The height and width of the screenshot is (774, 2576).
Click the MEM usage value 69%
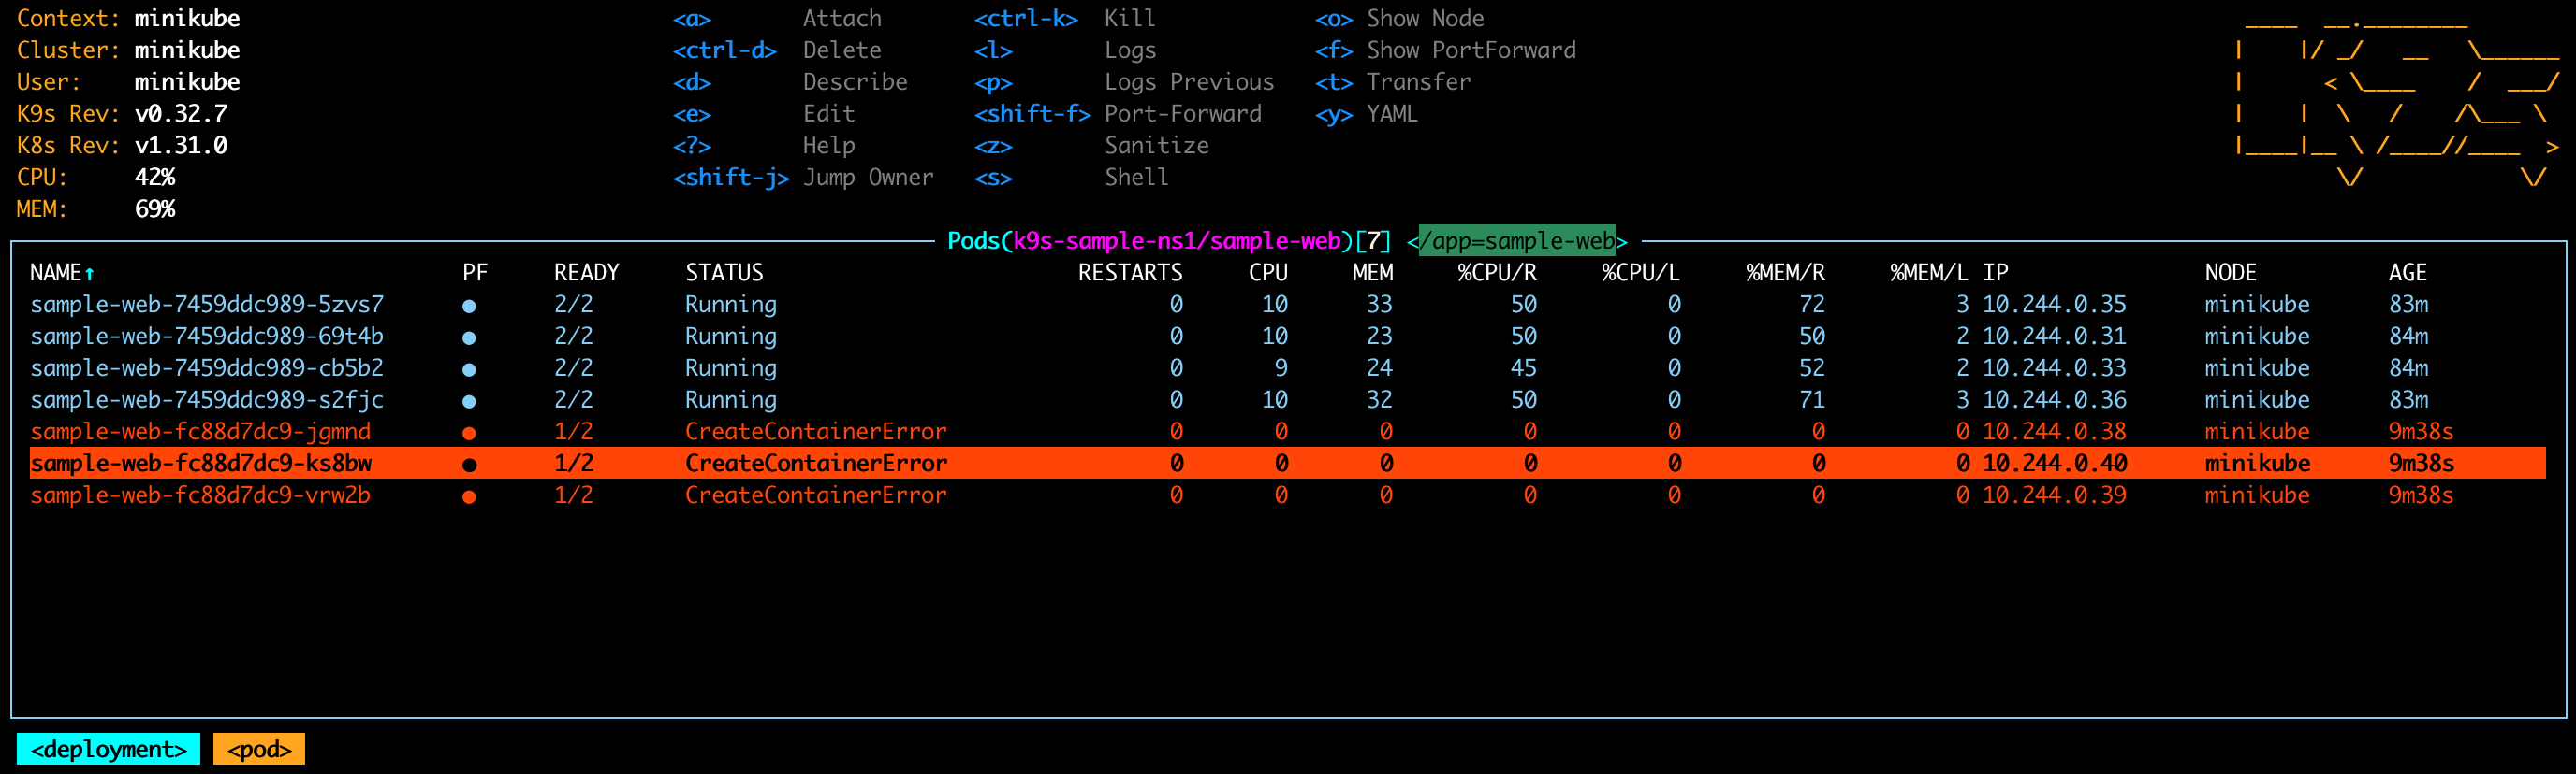point(155,208)
